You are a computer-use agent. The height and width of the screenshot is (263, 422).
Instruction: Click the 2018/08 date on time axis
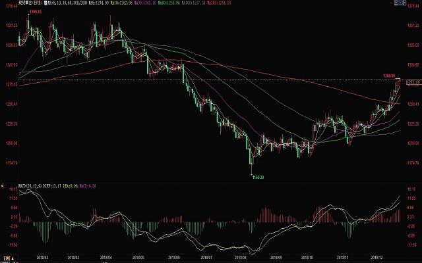coord(239,258)
